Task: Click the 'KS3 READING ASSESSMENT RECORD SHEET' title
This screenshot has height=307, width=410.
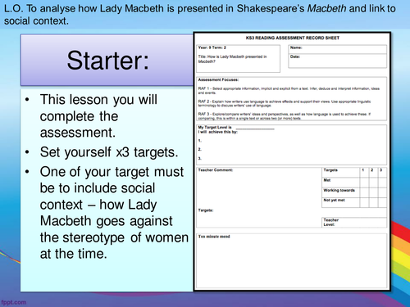Action: 293,38
